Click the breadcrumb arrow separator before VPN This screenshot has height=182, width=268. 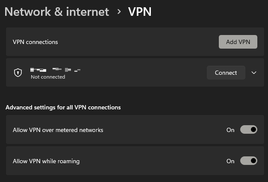point(119,12)
